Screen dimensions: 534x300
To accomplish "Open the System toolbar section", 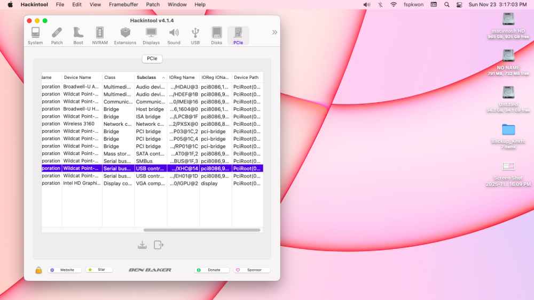I will (35, 36).
